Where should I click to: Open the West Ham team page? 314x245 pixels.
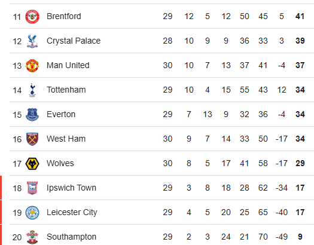66,139
